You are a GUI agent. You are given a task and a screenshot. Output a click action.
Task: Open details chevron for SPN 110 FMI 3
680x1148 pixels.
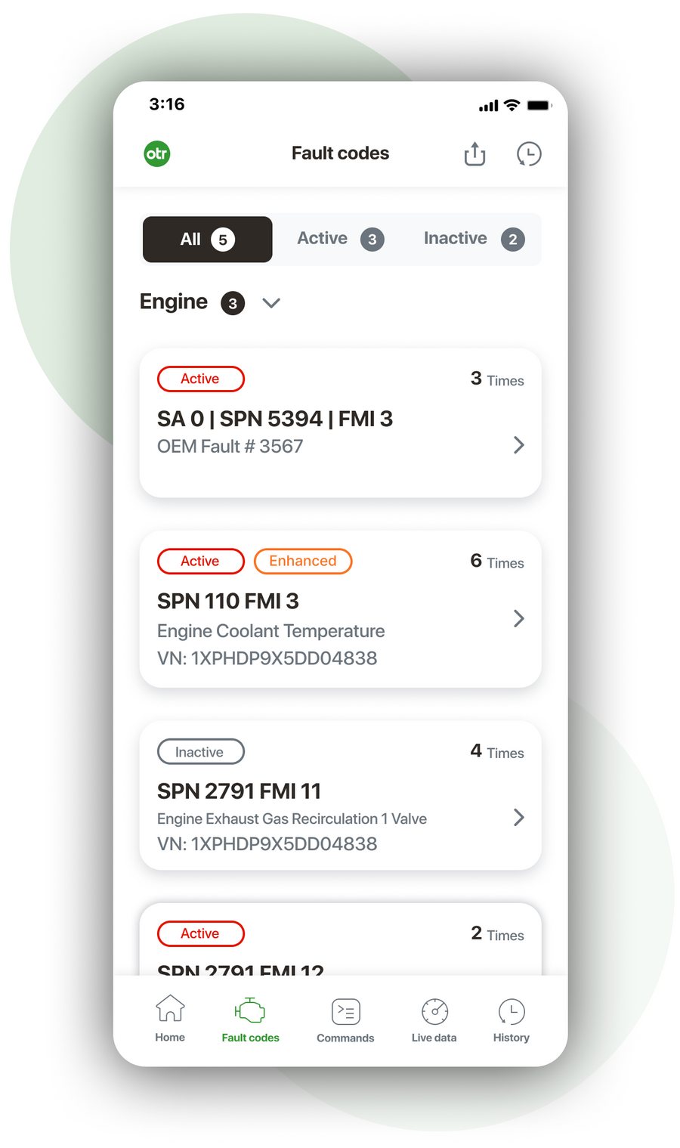pyautogui.click(x=519, y=618)
